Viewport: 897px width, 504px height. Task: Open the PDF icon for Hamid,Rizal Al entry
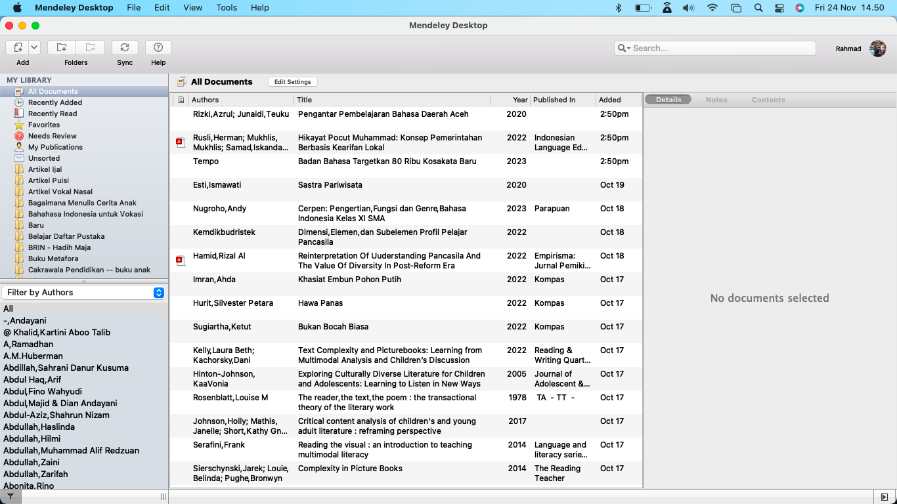tap(180, 261)
